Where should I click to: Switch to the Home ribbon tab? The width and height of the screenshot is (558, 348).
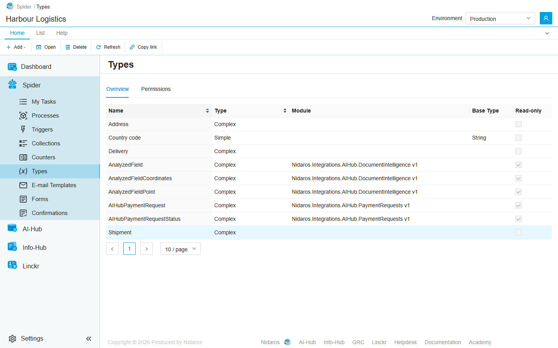pyautogui.click(x=17, y=33)
